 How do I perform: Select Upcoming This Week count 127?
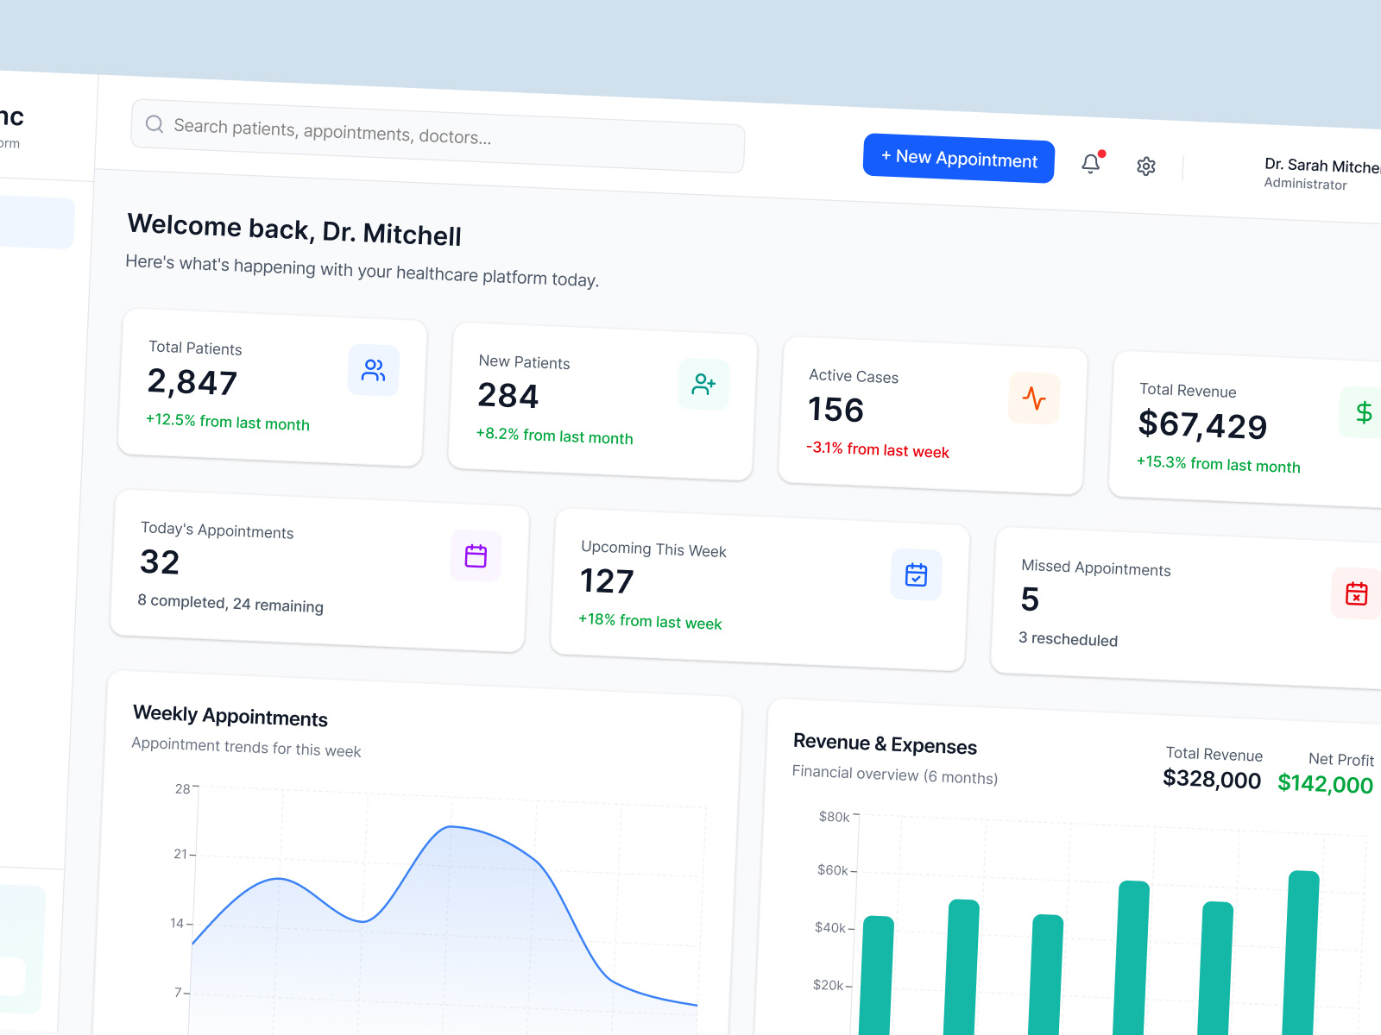coord(607,581)
